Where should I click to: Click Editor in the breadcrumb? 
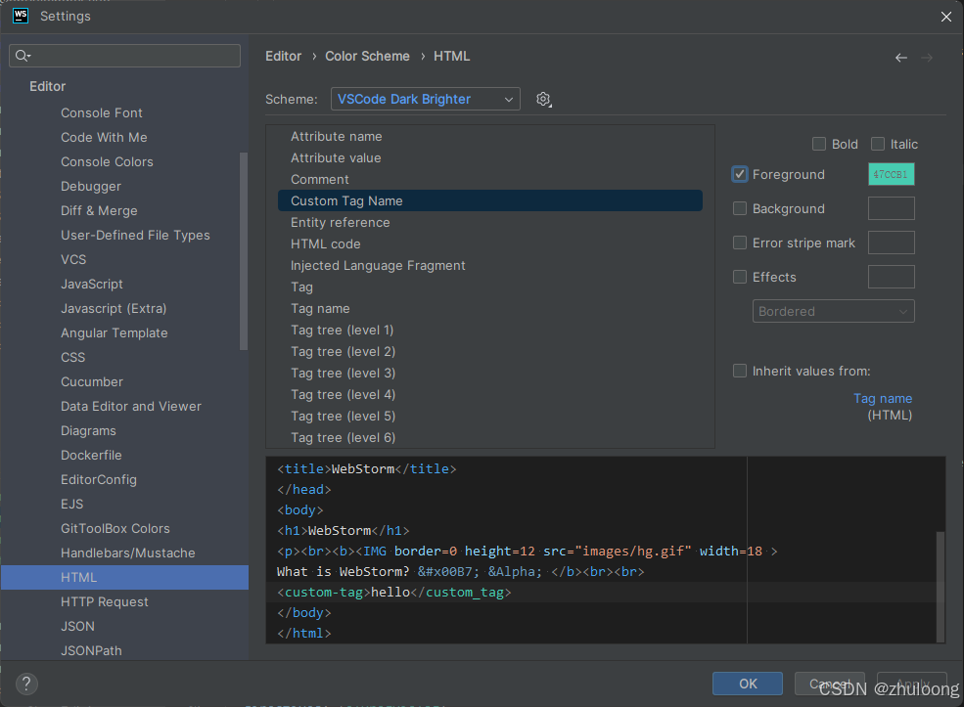click(x=284, y=57)
